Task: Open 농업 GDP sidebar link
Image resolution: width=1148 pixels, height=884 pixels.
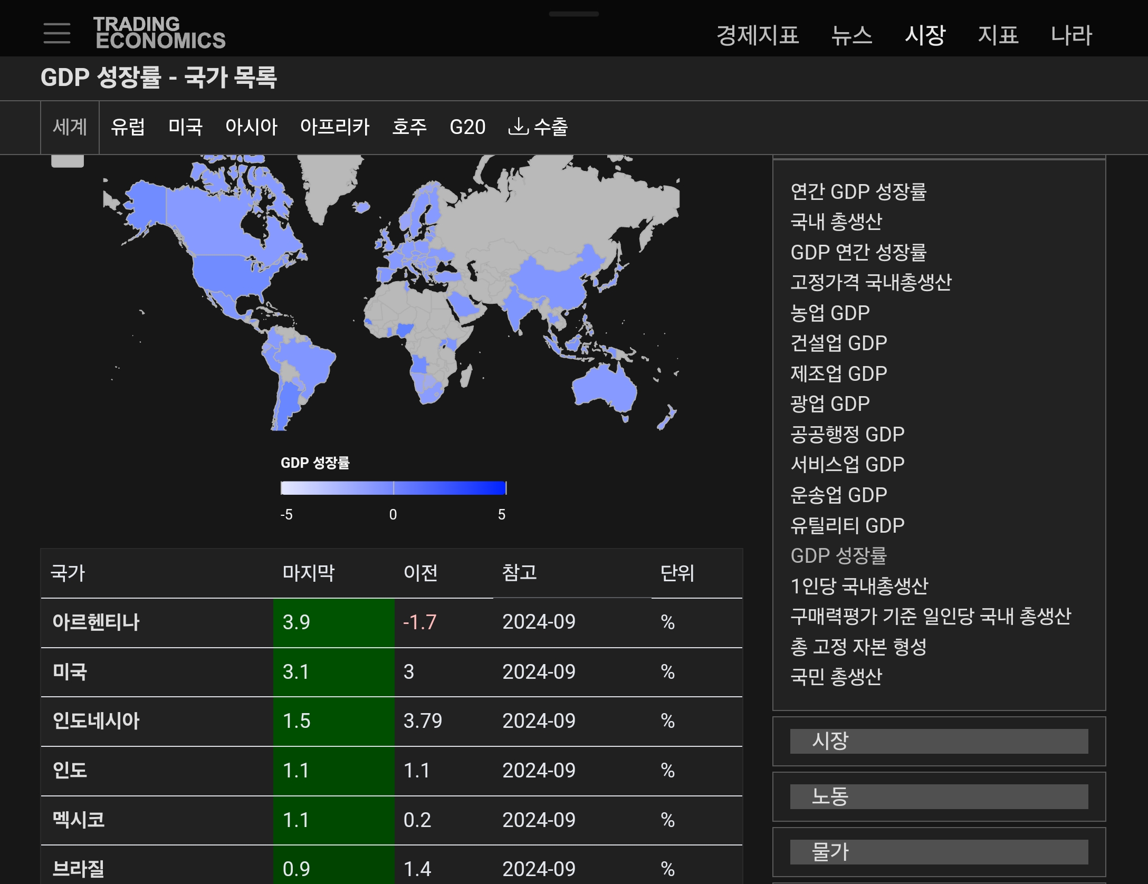Action: click(x=830, y=313)
